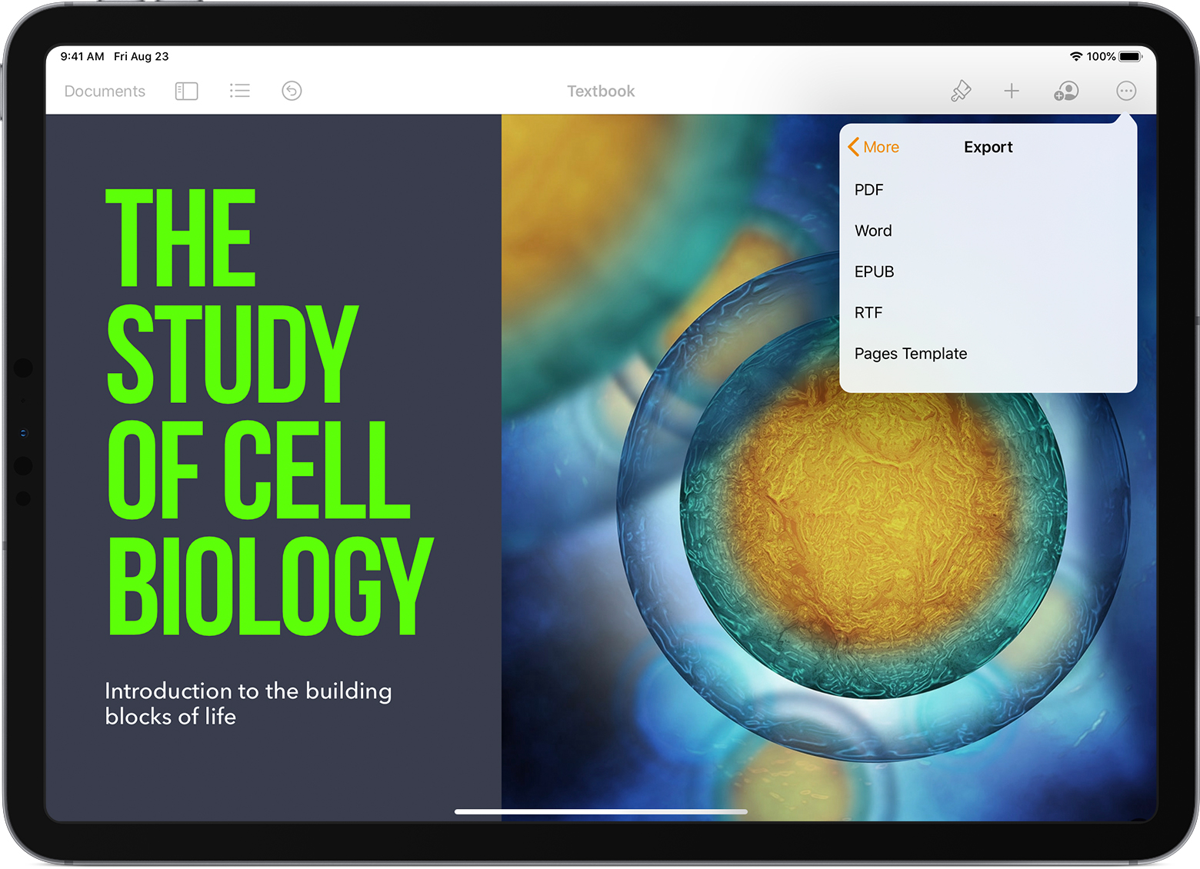Image resolution: width=1200 pixels, height=869 pixels.
Task: Select Word as the export format
Action: pos(873,231)
